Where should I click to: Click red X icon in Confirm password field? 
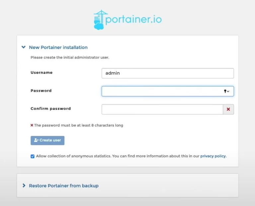[x=228, y=109]
